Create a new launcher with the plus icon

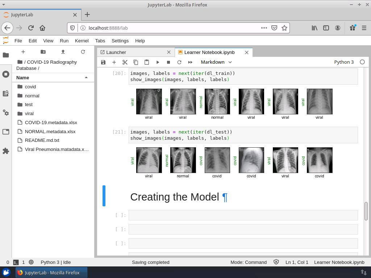(x=23, y=52)
